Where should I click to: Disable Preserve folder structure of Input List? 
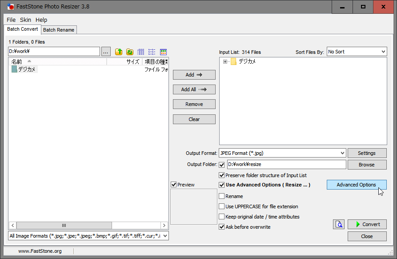point(222,175)
